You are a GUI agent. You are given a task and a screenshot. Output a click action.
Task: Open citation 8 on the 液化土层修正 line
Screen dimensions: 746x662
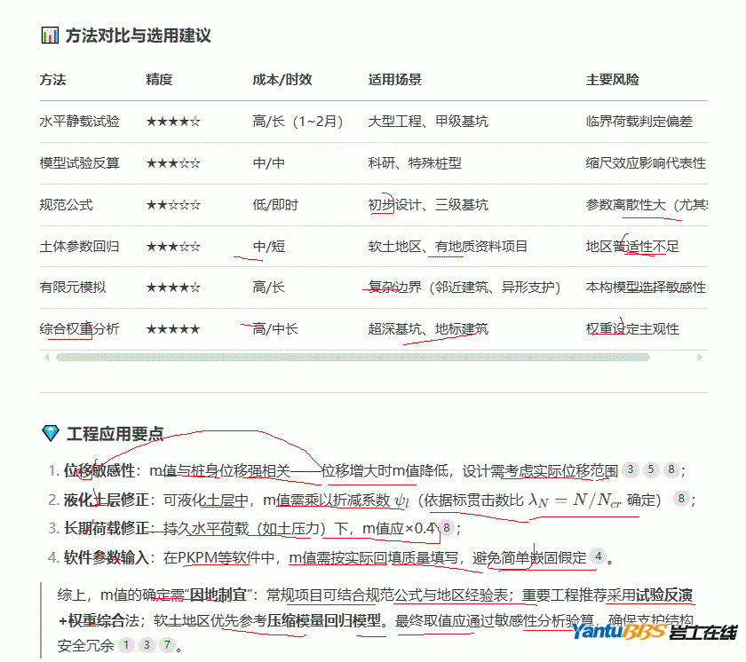(x=682, y=500)
